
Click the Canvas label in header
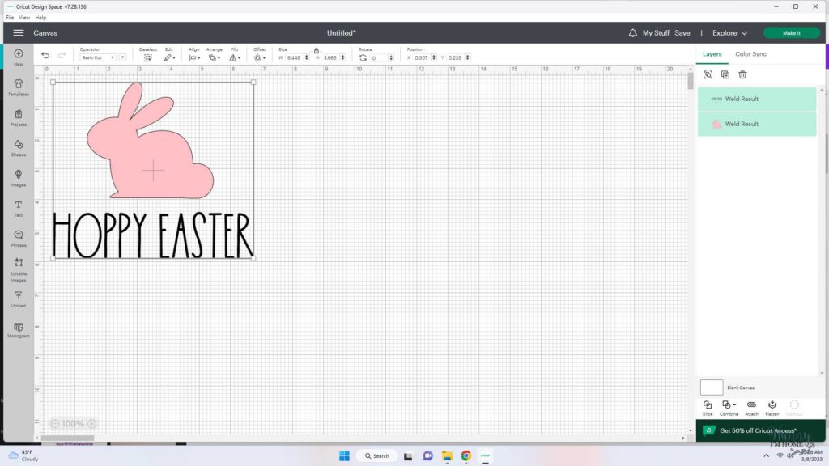point(45,32)
